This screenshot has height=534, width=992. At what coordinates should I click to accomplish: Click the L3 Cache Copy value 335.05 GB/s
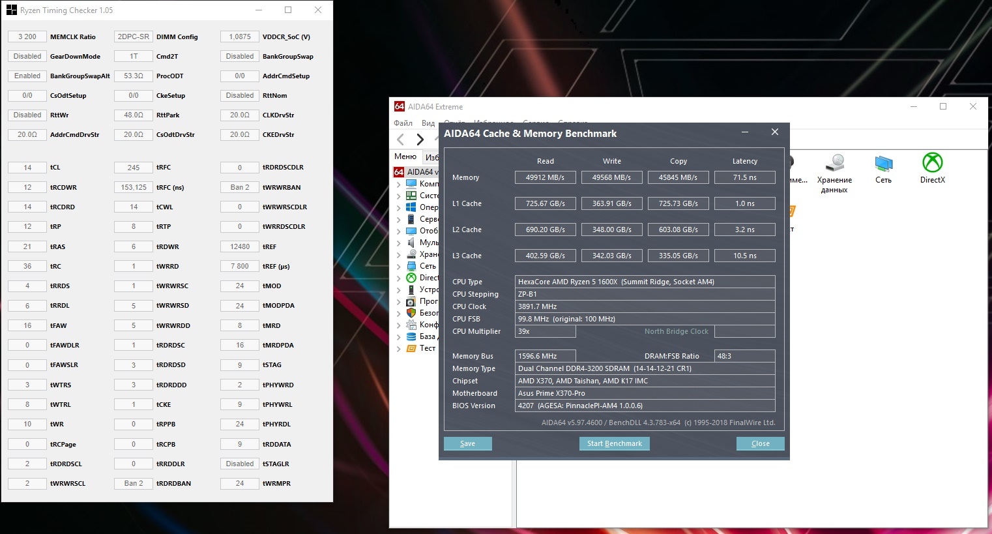point(678,256)
